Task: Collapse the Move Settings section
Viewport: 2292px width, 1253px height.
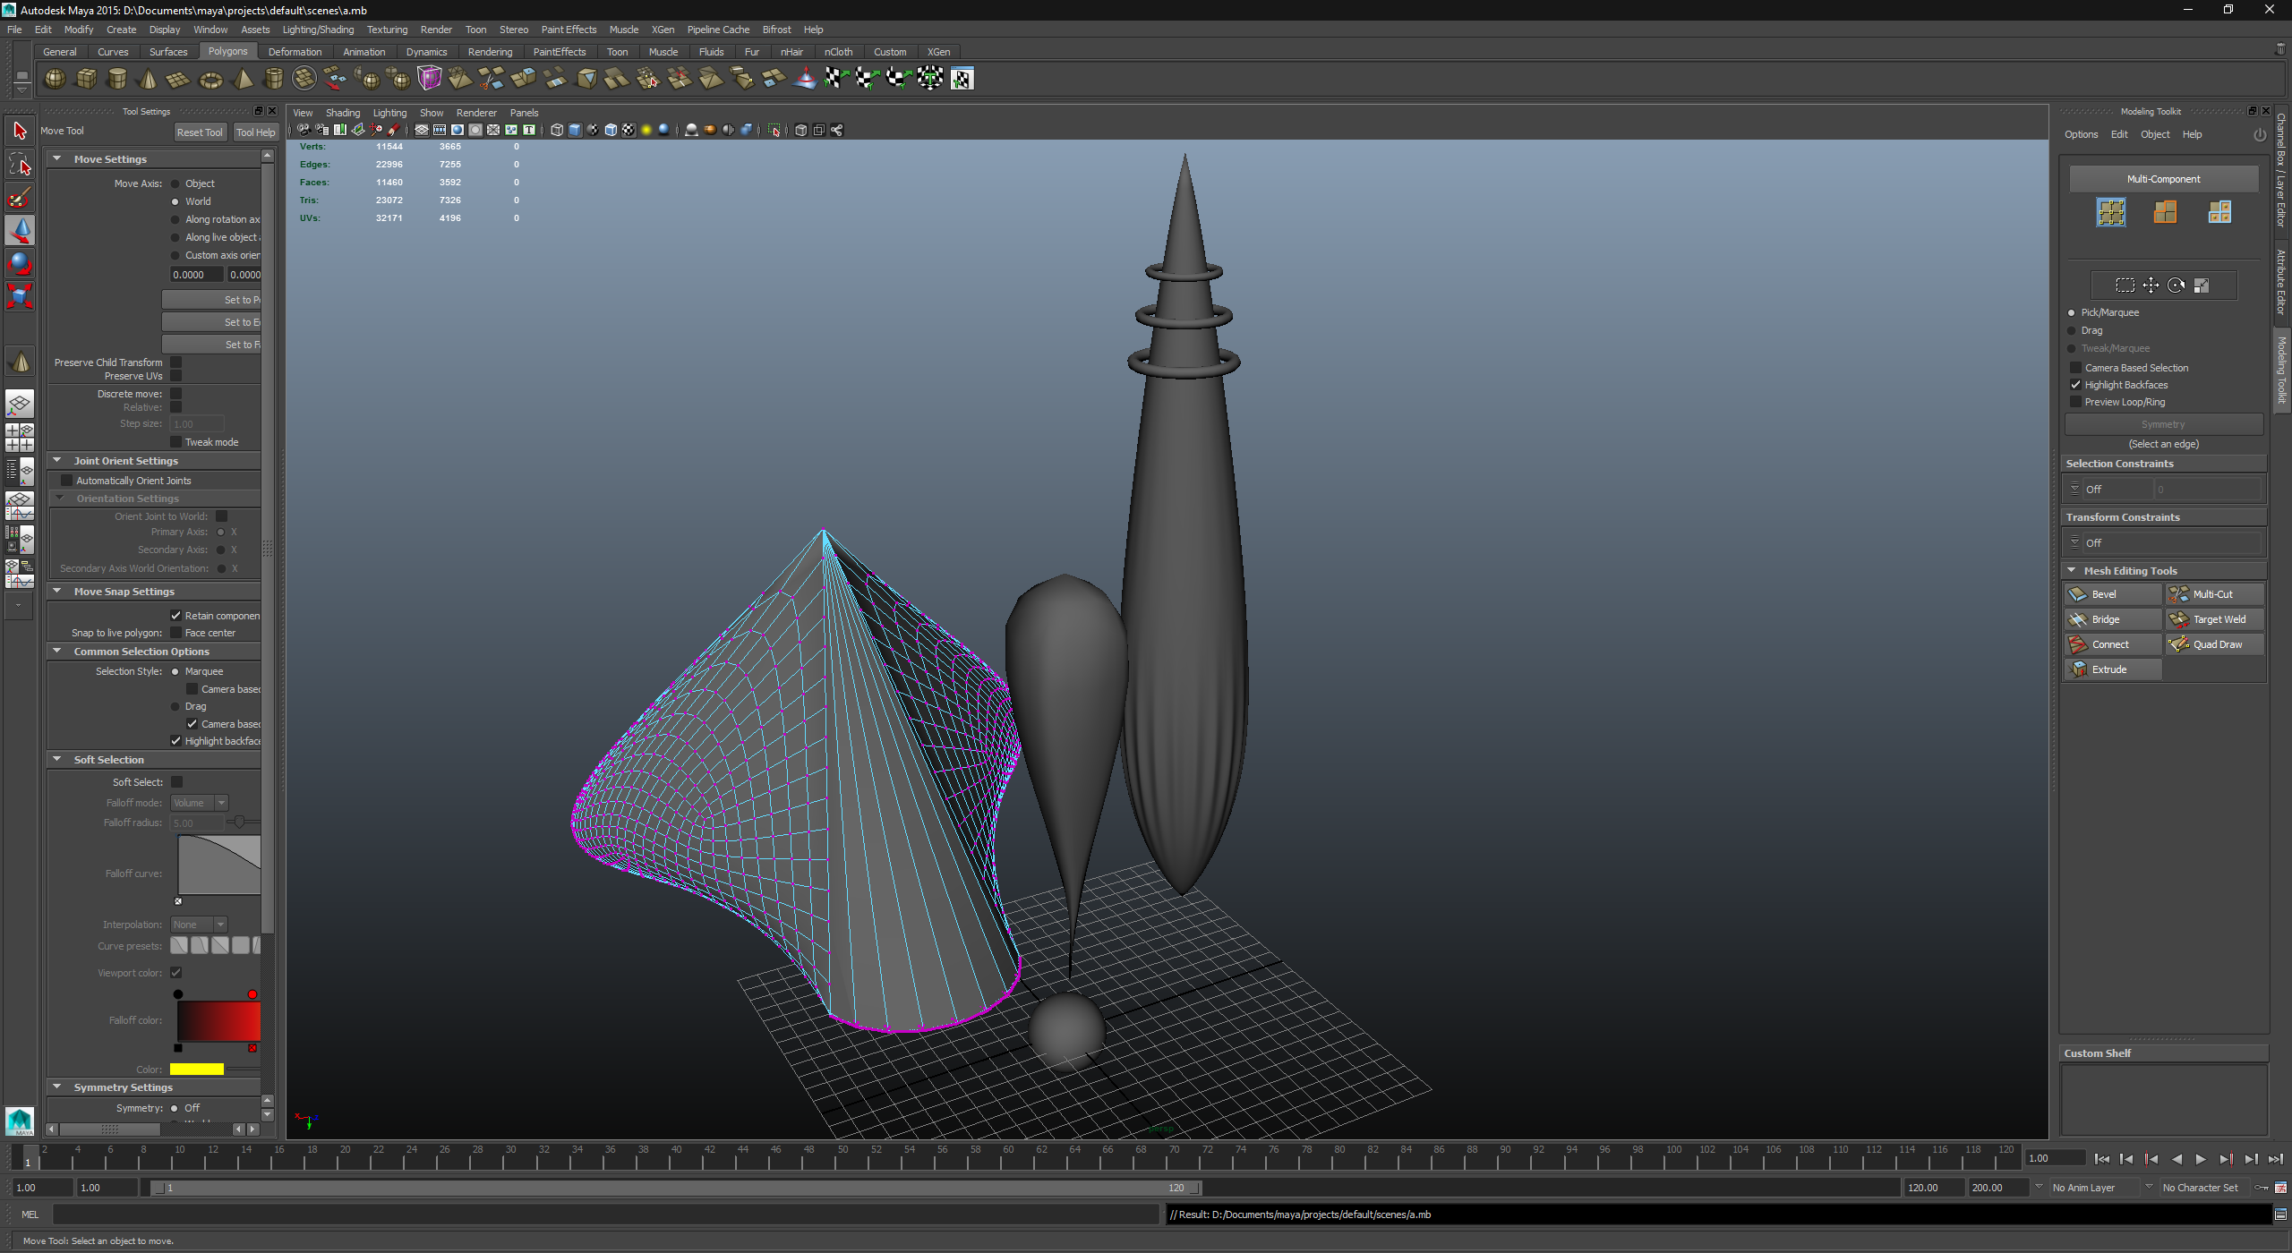Action: tap(57, 158)
